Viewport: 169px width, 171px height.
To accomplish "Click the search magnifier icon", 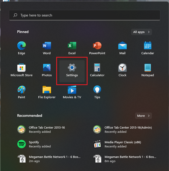I will 15,15.
